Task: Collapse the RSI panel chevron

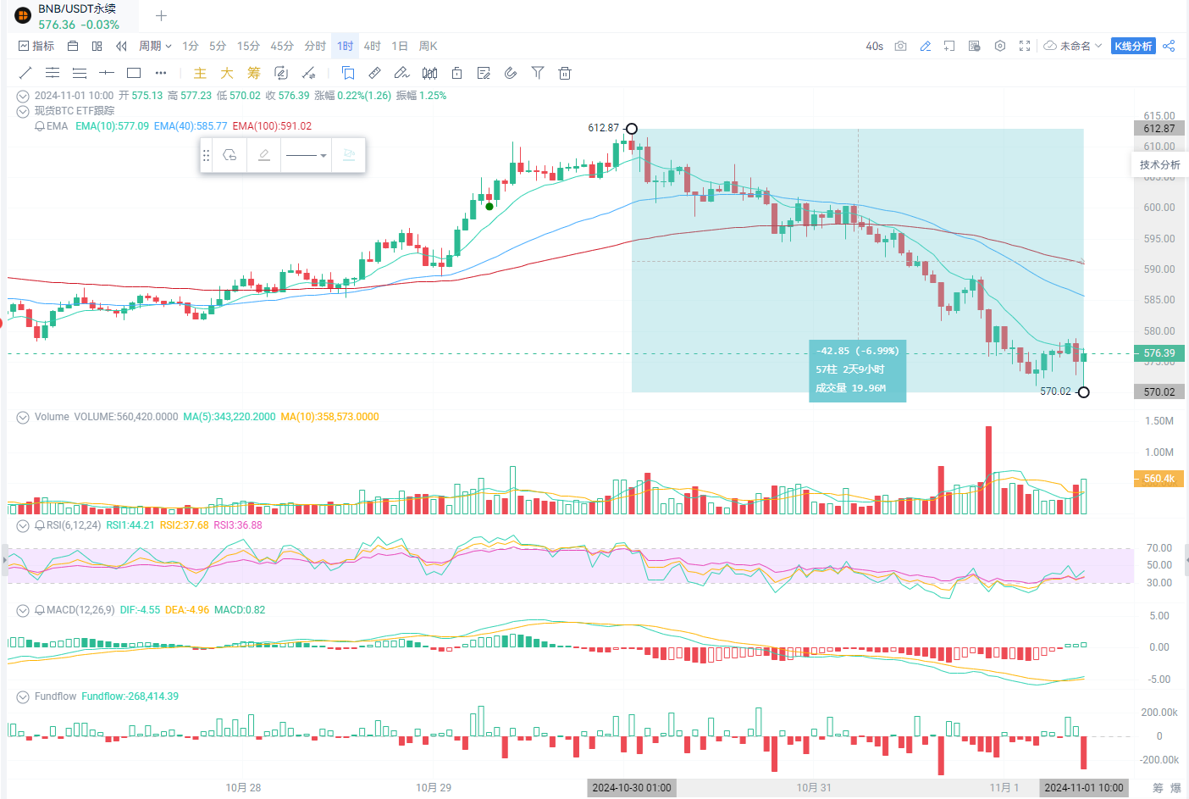Action: click(24, 525)
